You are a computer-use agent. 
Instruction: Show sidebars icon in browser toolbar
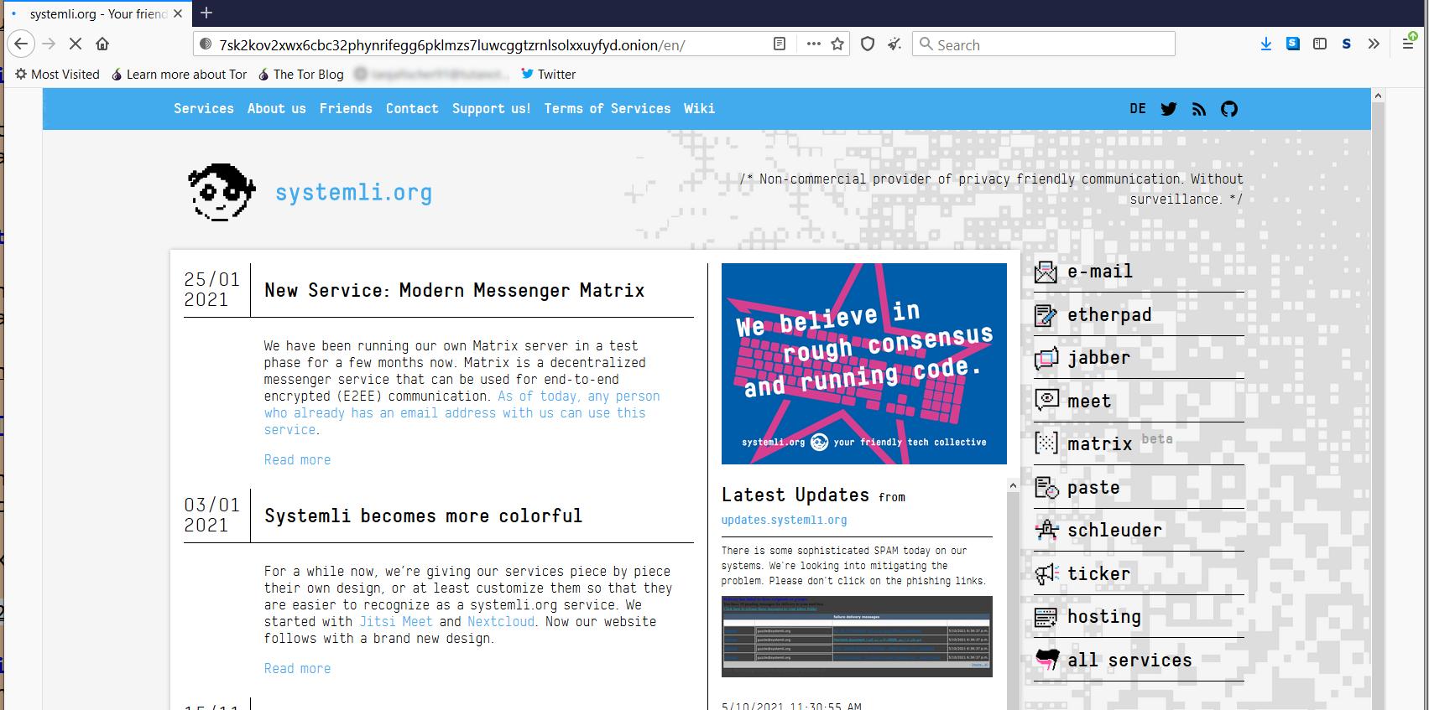pos(1320,44)
